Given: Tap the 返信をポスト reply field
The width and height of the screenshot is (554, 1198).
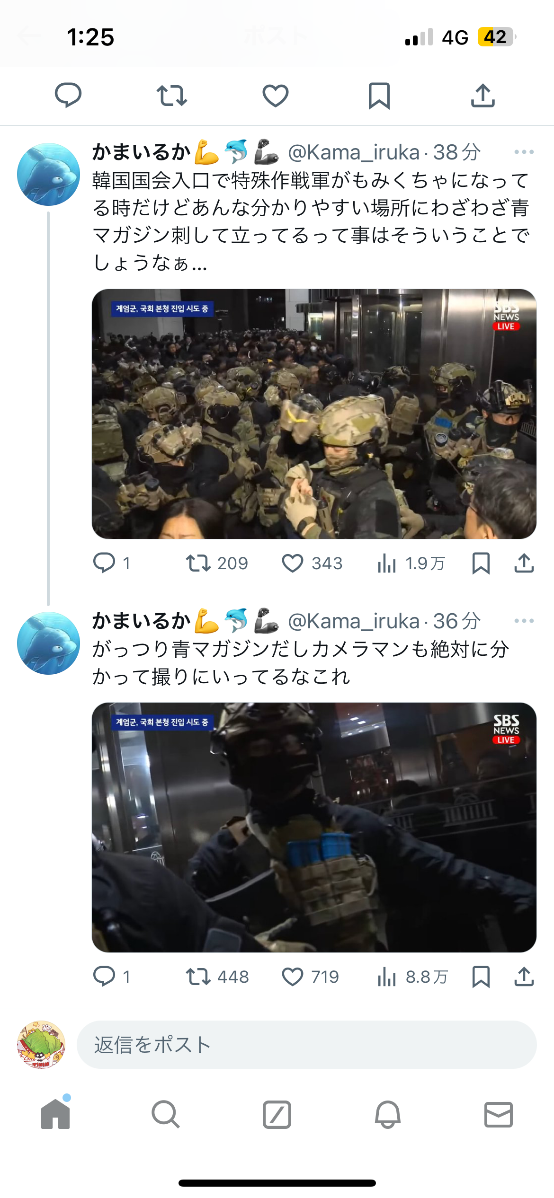Looking at the screenshot, I should click(x=307, y=1045).
